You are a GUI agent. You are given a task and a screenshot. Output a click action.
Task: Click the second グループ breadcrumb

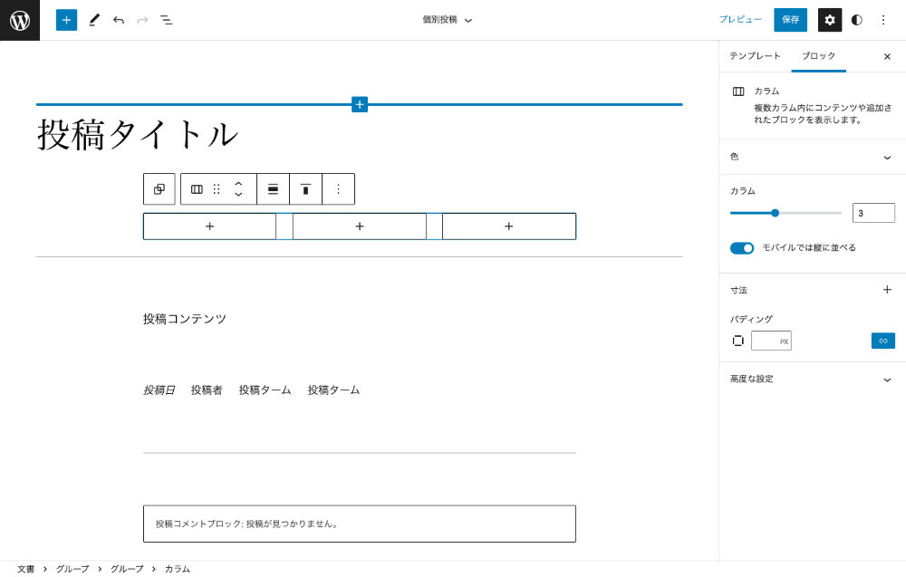(127, 569)
